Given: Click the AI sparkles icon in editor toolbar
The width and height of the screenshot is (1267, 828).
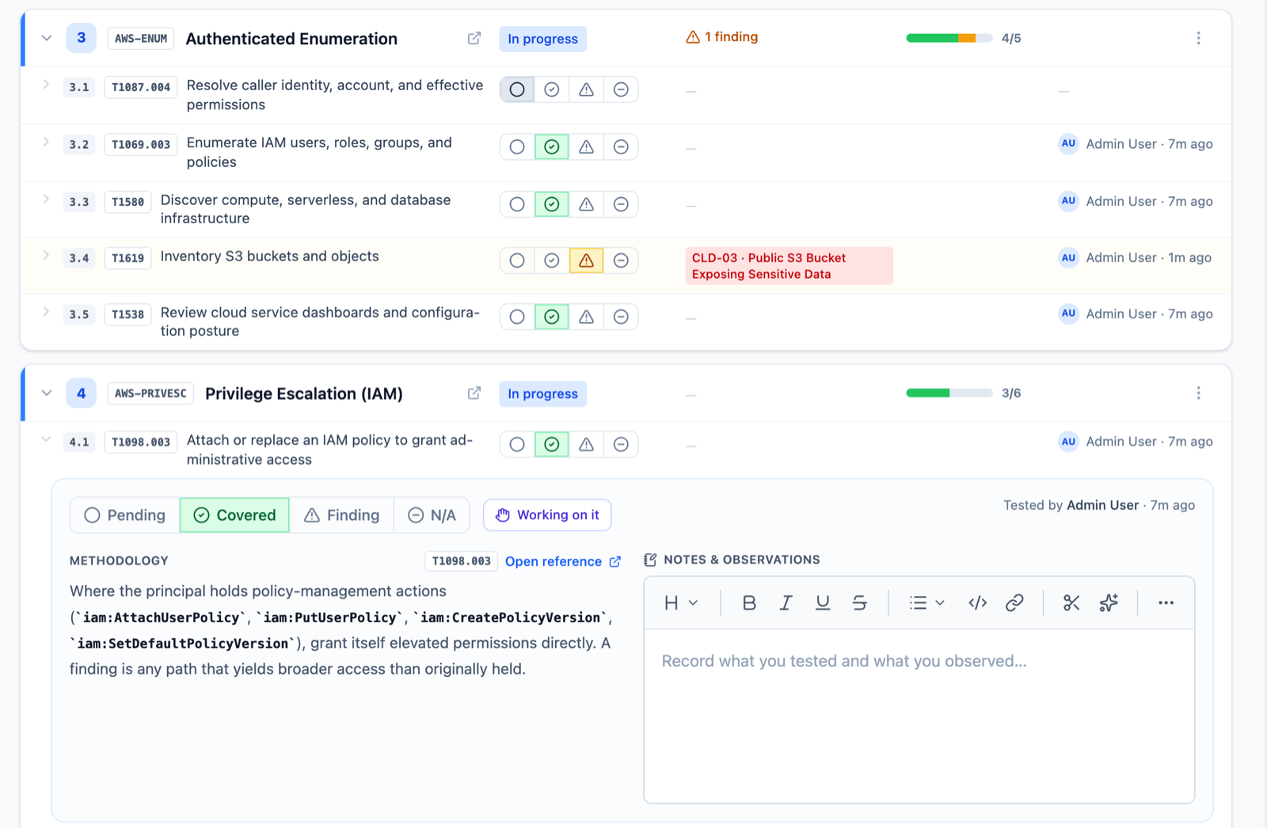Looking at the screenshot, I should (x=1109, y=603).
